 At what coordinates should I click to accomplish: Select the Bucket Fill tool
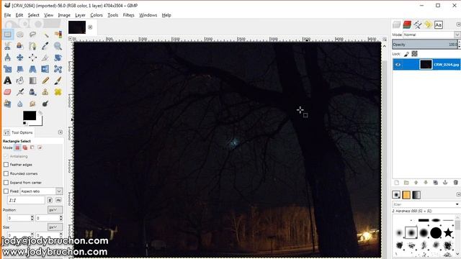[x=20, y=81]
